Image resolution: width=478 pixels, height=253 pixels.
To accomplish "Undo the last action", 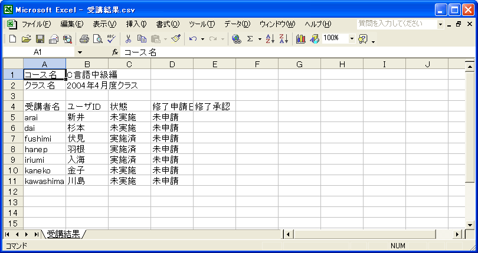I will point(192,39).
